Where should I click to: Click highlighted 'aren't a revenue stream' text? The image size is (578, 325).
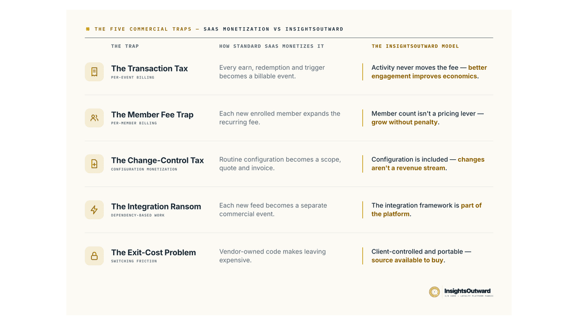408,168
